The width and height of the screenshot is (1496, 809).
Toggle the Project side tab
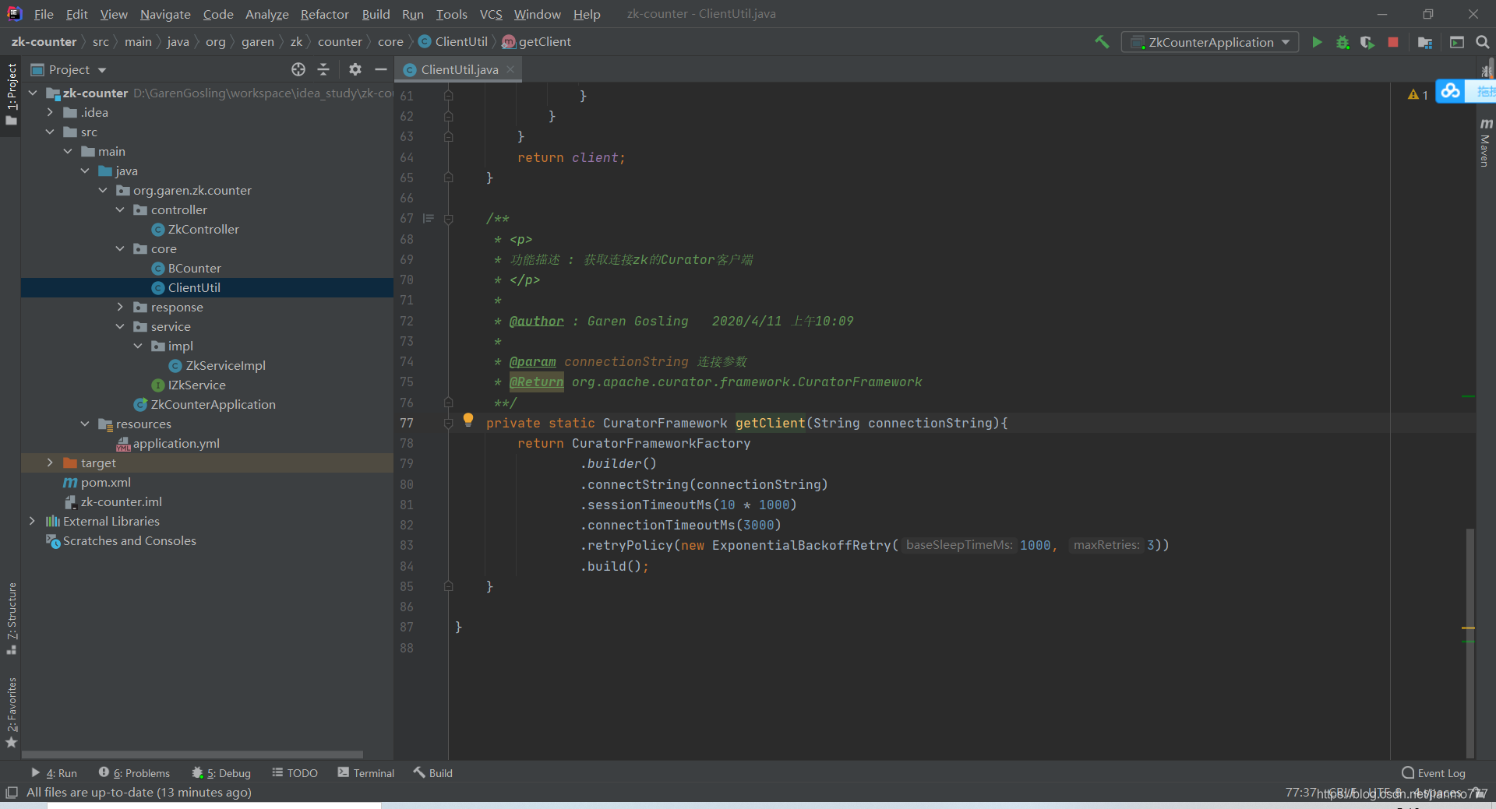[11, 95]
